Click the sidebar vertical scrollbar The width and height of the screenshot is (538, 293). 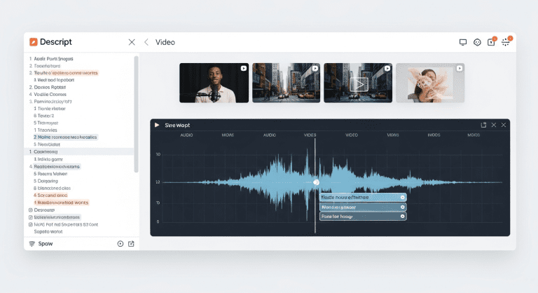tap(136, 112)
